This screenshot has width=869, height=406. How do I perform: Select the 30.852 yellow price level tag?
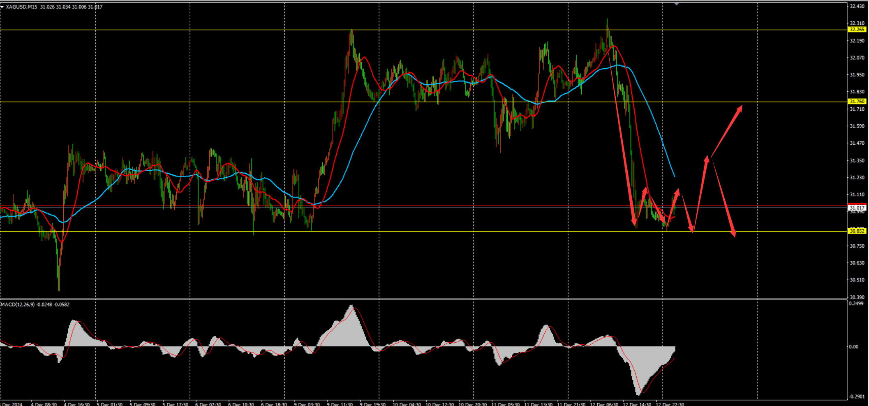[857, 231]
